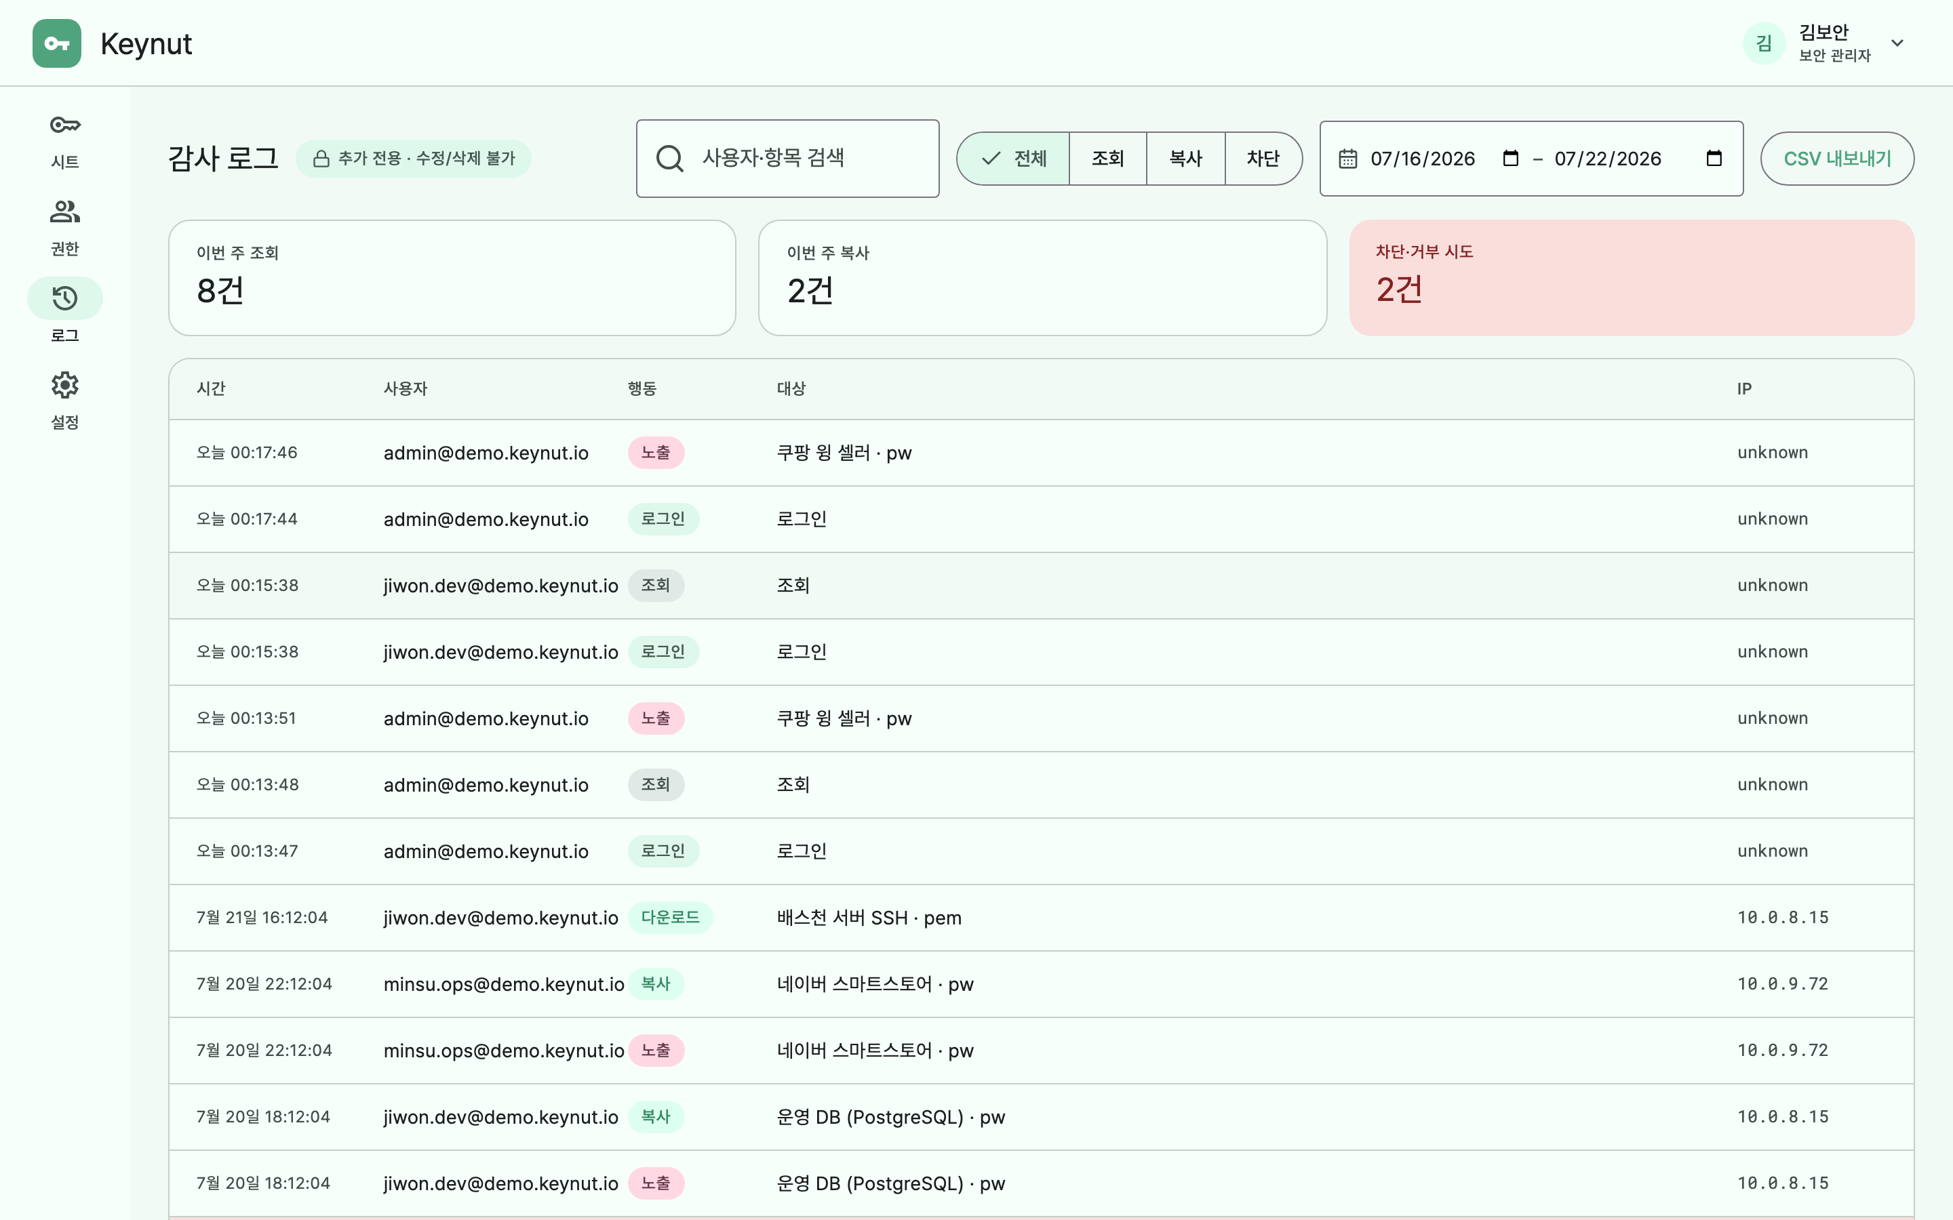Expand the 김보안 user menu chevron

pyautogui.click(x=1897, y=43)
